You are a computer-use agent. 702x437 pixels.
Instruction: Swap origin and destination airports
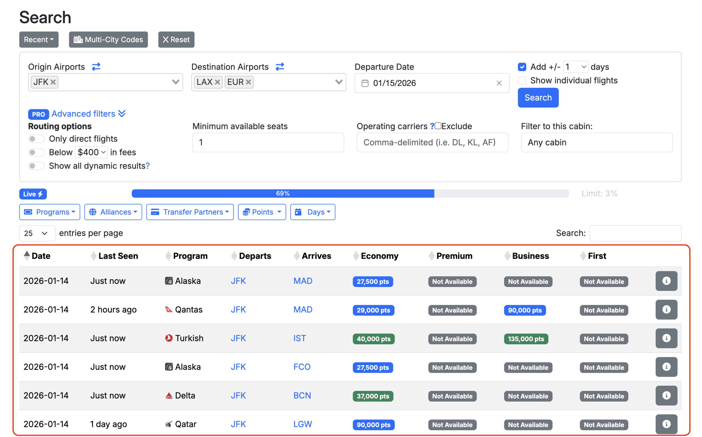96,66
